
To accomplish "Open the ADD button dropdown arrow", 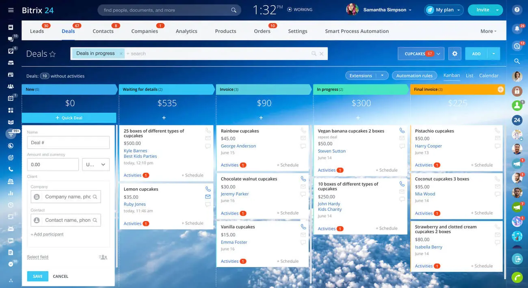I will (x=493, y=54).
